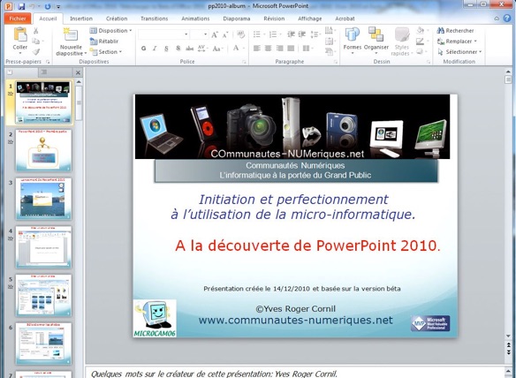
Task: Open the Animations ribbon tab
Action: [x=195, y=19]
